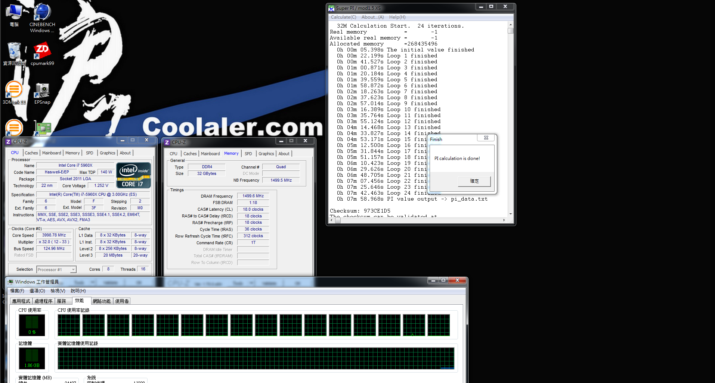This screenshot has height=383, width=715.
Task: Switch to 使用者 tab in Task Manager
Action: coord(122,301)
